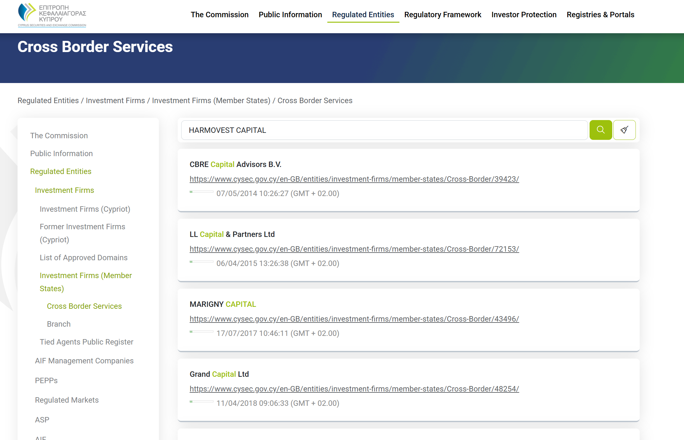Follow the Cross-Border/39423 URL link

click(354, 179)
